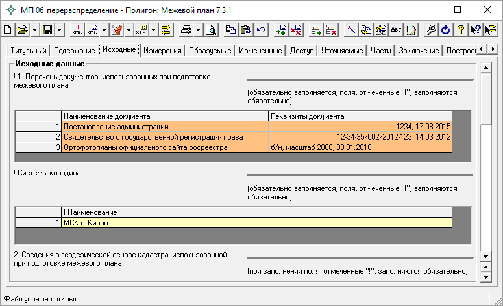Click the blue XML import icon
This screenshot has height=306, width=503.
point(92,30)
